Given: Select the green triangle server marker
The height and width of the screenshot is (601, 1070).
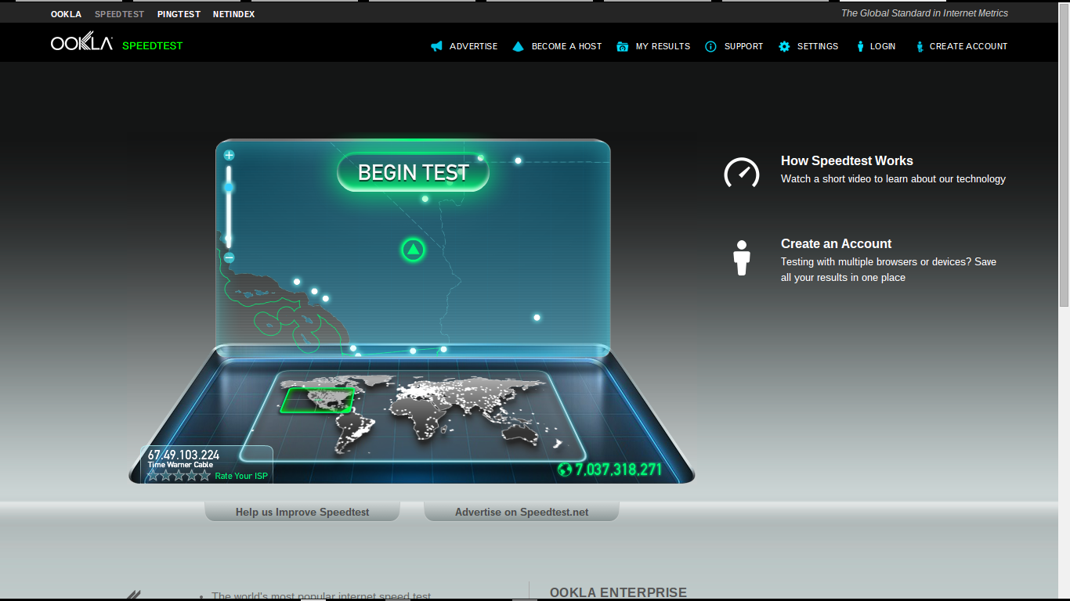Looking at the screenshot, I should 413,250.
